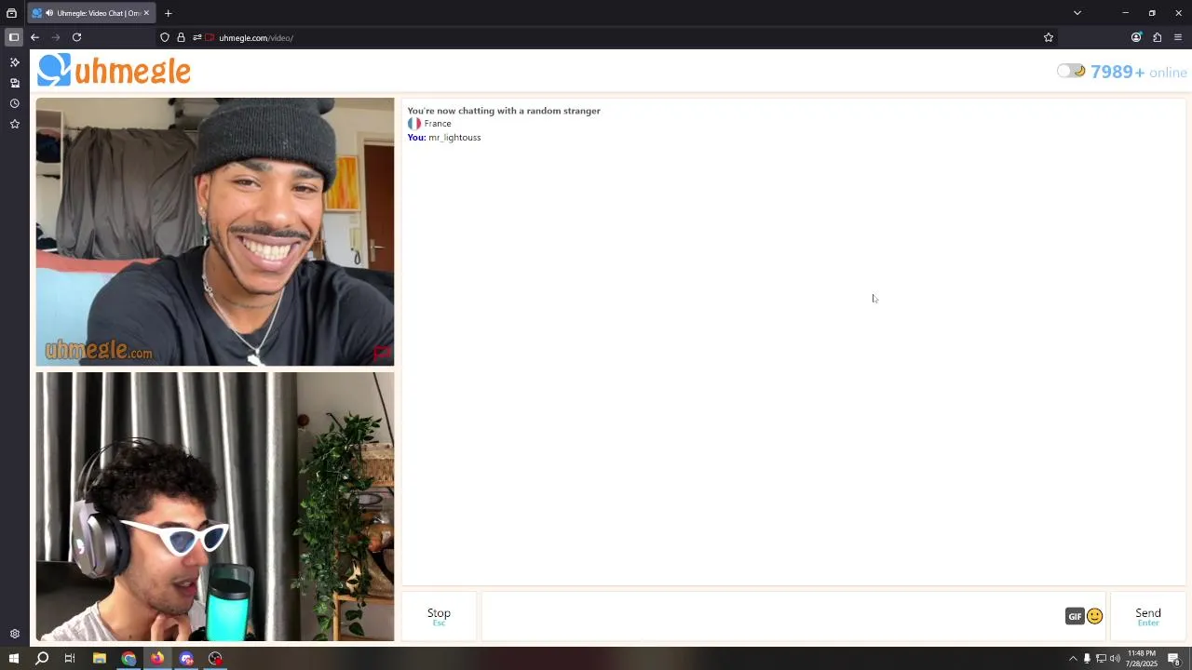Close the Uhmegle tab
1192x670 pixels.
[x=146, y=13]
